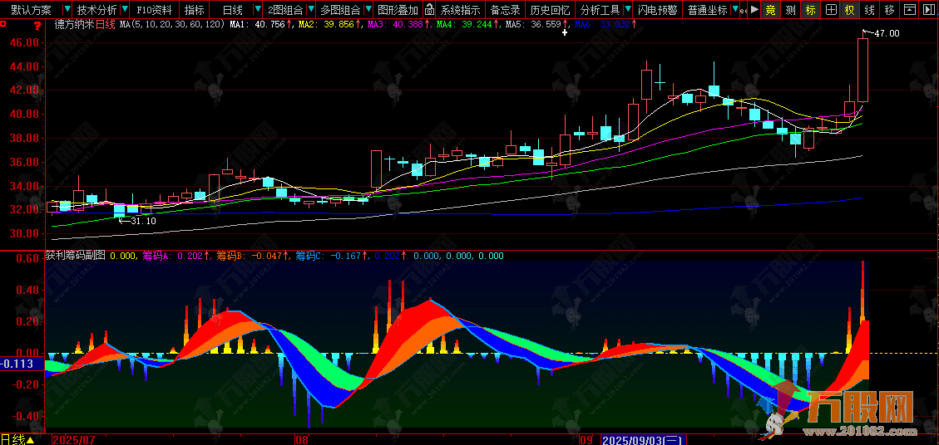939x445 pixels.
Task: Open the F10资料 menu item
Action: [155, 10]
